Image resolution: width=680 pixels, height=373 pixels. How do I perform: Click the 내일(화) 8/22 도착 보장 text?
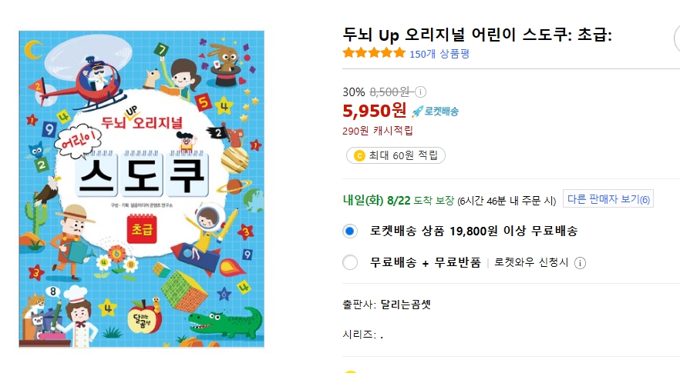coord(399,200)
